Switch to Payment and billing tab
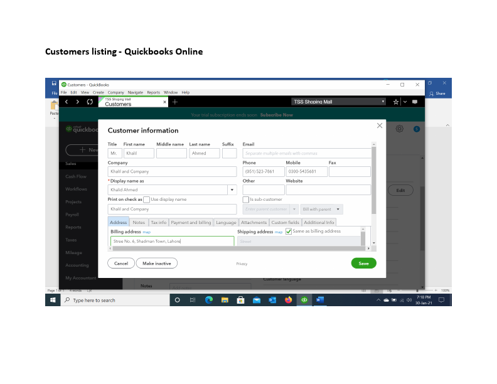Image resolution: width=497 pixels, height=384 pixels. [x=191, y=222]
